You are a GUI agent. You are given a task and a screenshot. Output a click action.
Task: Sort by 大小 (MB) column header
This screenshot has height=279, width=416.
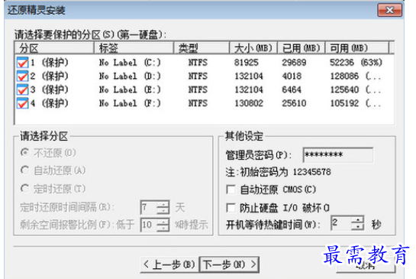pos(253,48)
